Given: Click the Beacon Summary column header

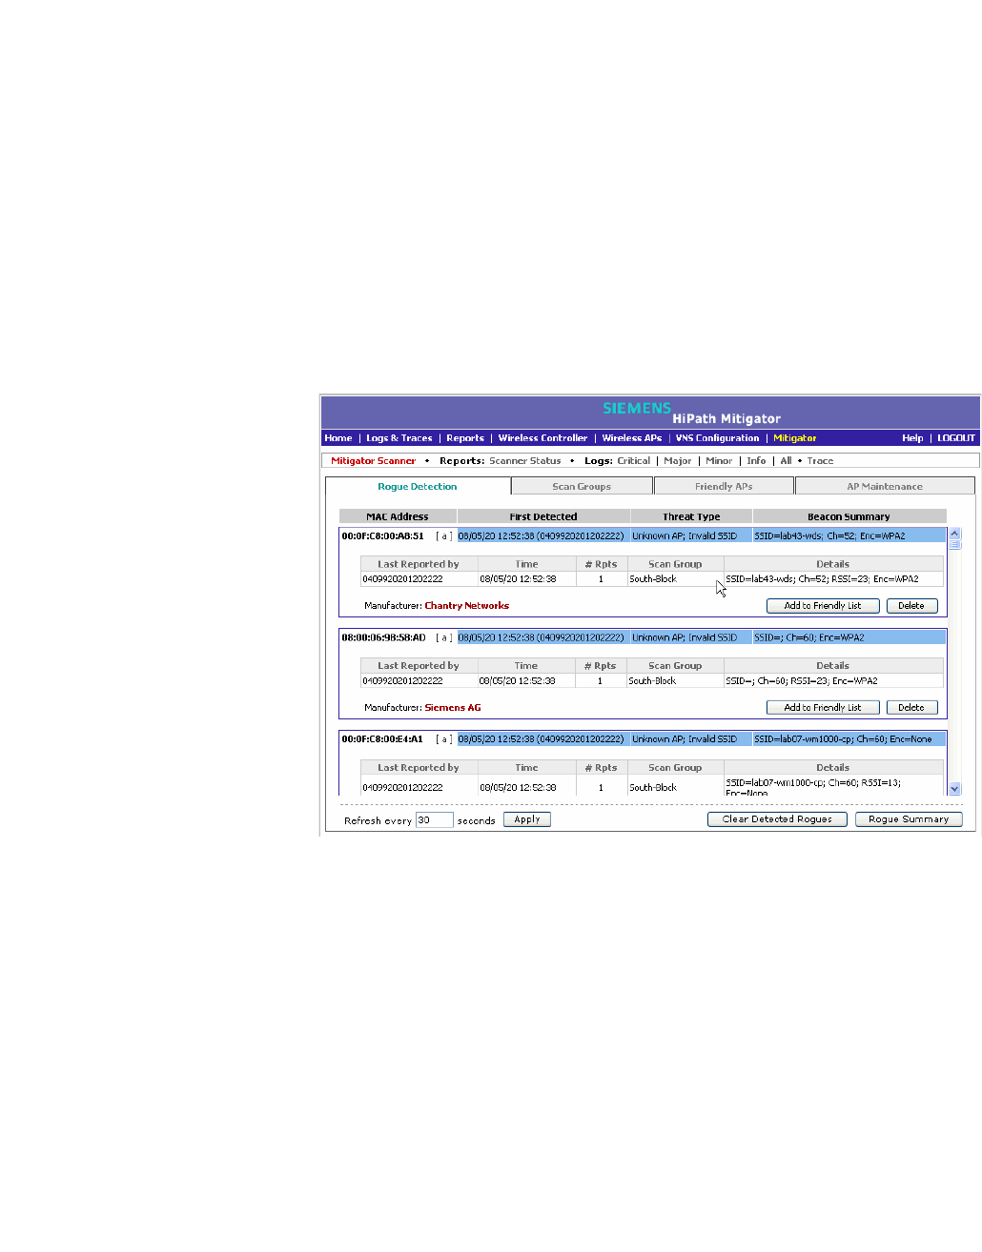Looking at the screenshot, I should tap(849, 516).
